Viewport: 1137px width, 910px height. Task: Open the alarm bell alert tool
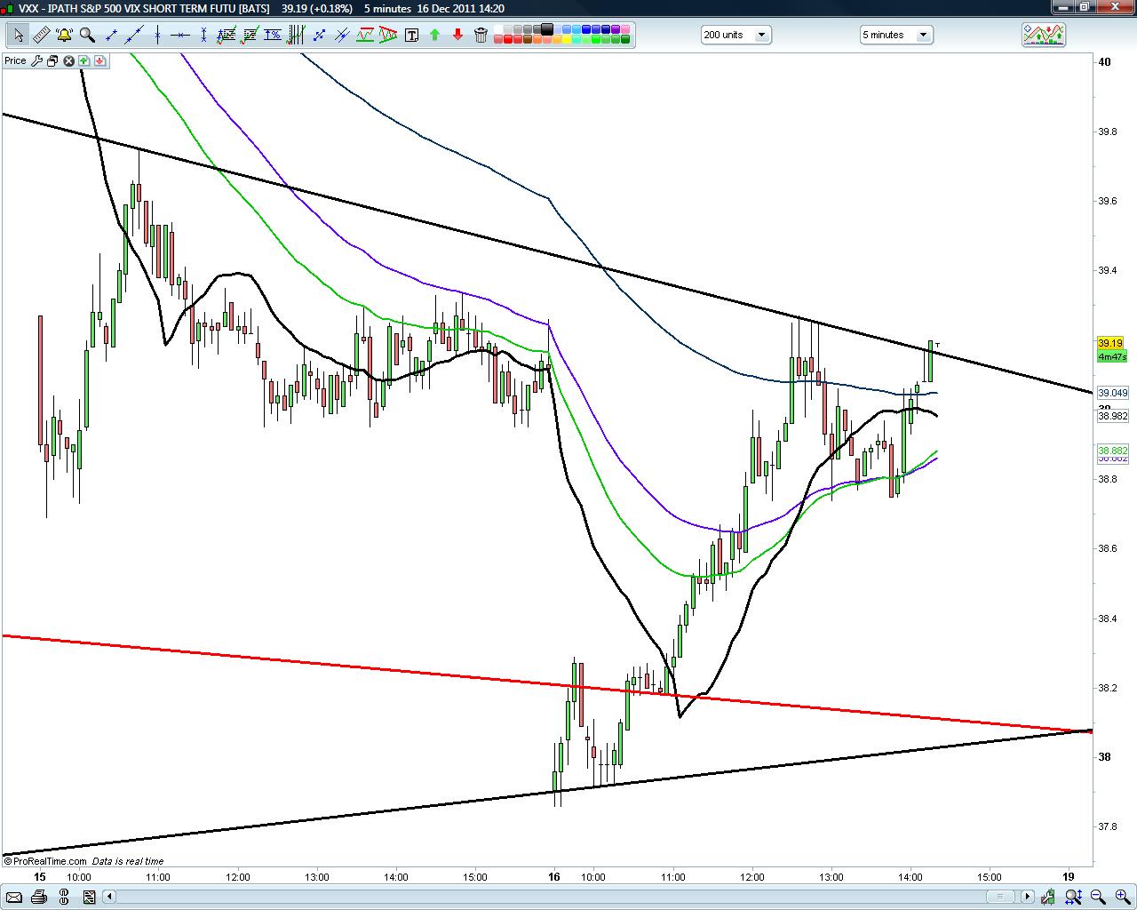[x=64, y=36]
